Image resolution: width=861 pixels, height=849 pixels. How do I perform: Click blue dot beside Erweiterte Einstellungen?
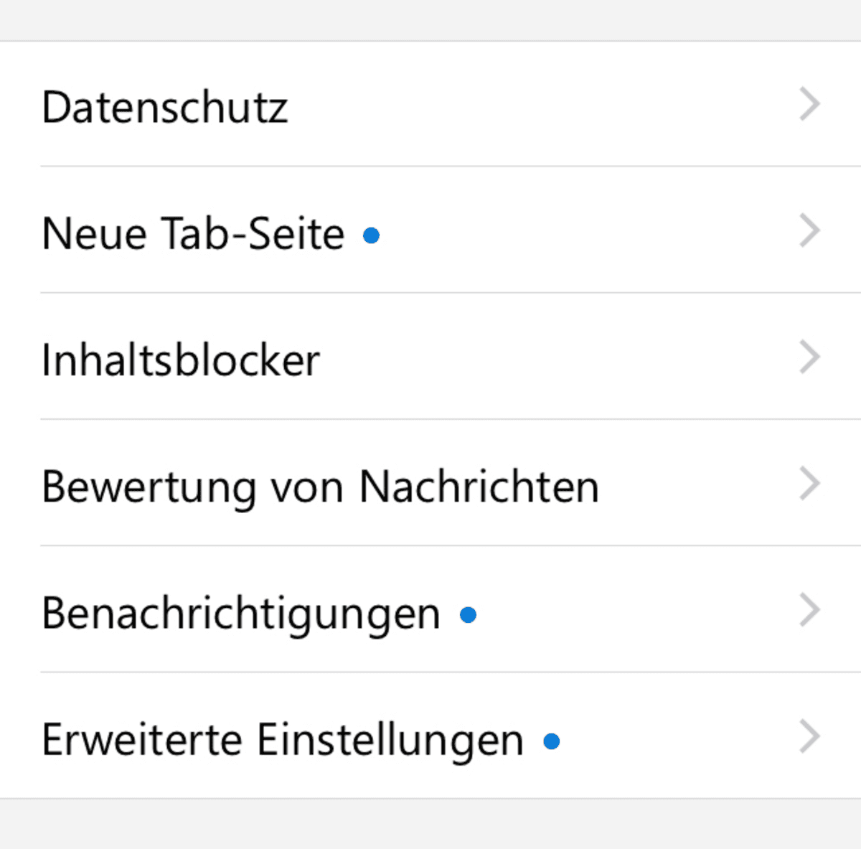(551, 741)
